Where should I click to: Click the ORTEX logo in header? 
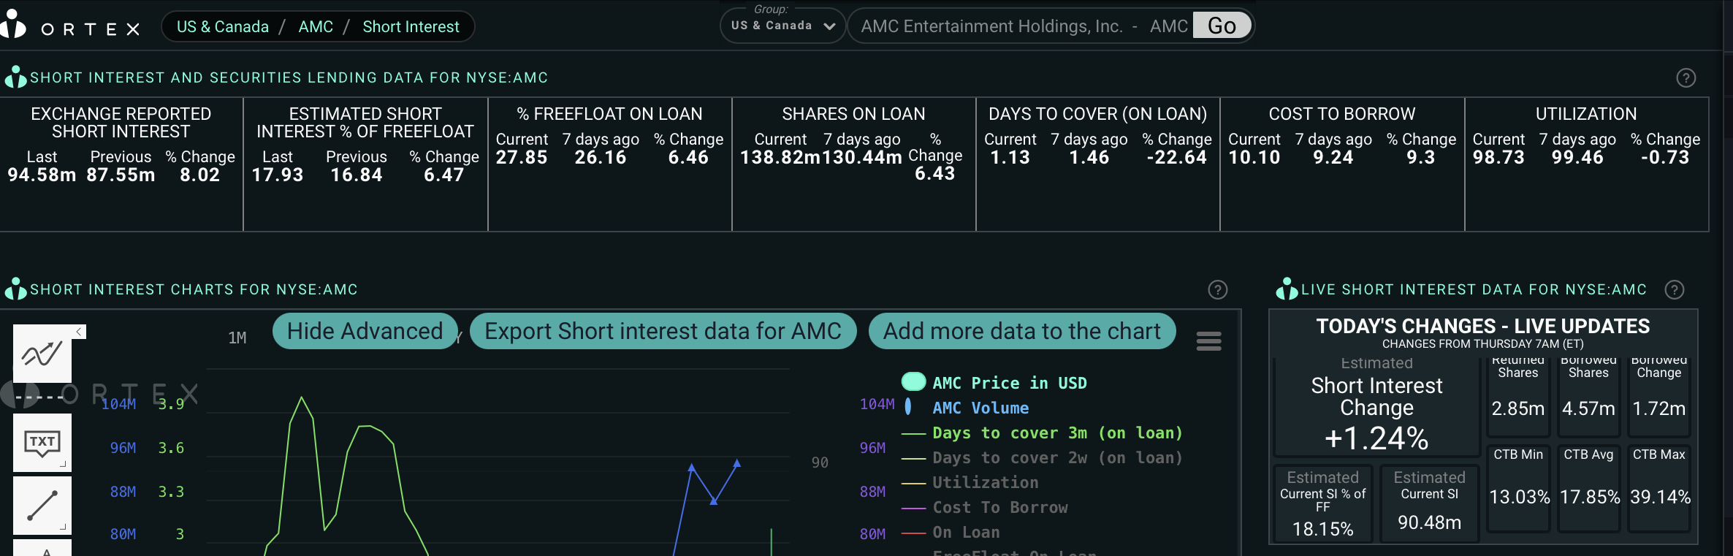71,27
